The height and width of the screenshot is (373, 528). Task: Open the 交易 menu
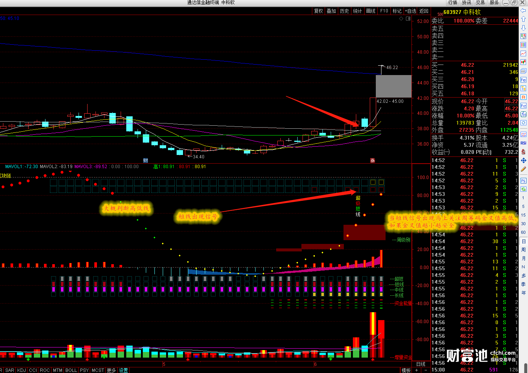[480, 3]
